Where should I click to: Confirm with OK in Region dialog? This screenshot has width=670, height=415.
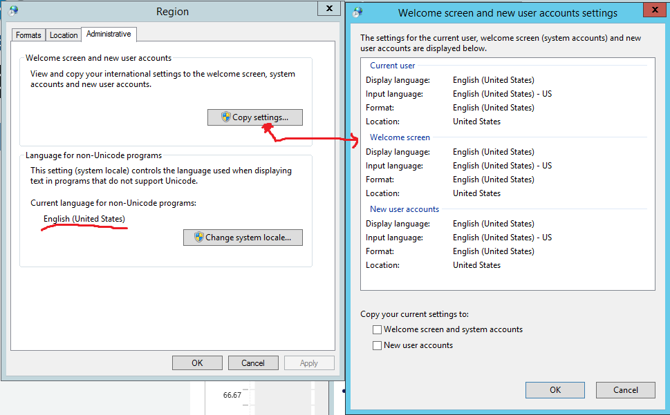(x=197, y=363)
